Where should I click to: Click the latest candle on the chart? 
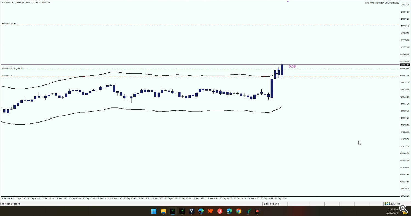point(282,70)
